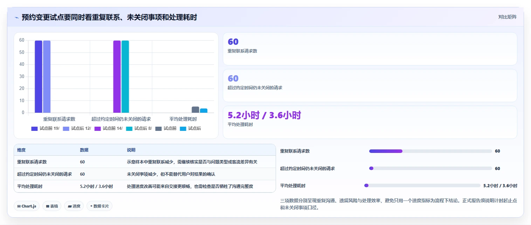
Task: Click the light indigo bar in 重复联系请求数 group
Action: tap(47, 77)
